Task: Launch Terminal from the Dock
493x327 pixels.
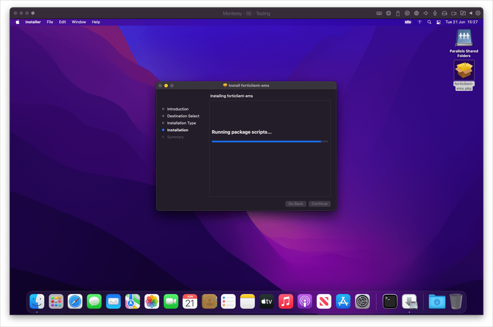Action: (x=390, y=301)
